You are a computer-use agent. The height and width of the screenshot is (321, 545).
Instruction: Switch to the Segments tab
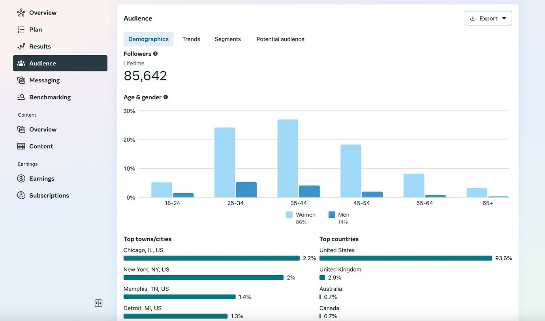(227, 39)
